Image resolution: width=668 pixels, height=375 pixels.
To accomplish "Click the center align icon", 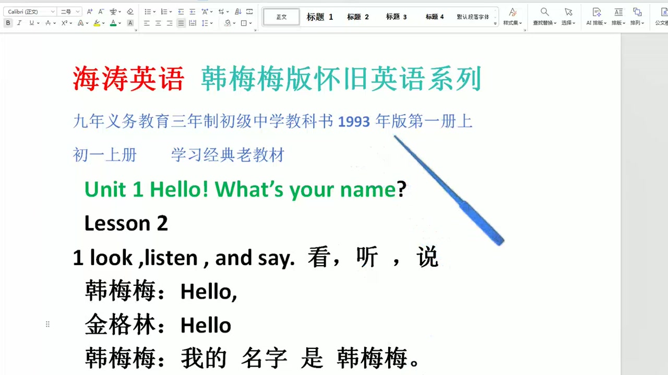I will tap(158, 23).
